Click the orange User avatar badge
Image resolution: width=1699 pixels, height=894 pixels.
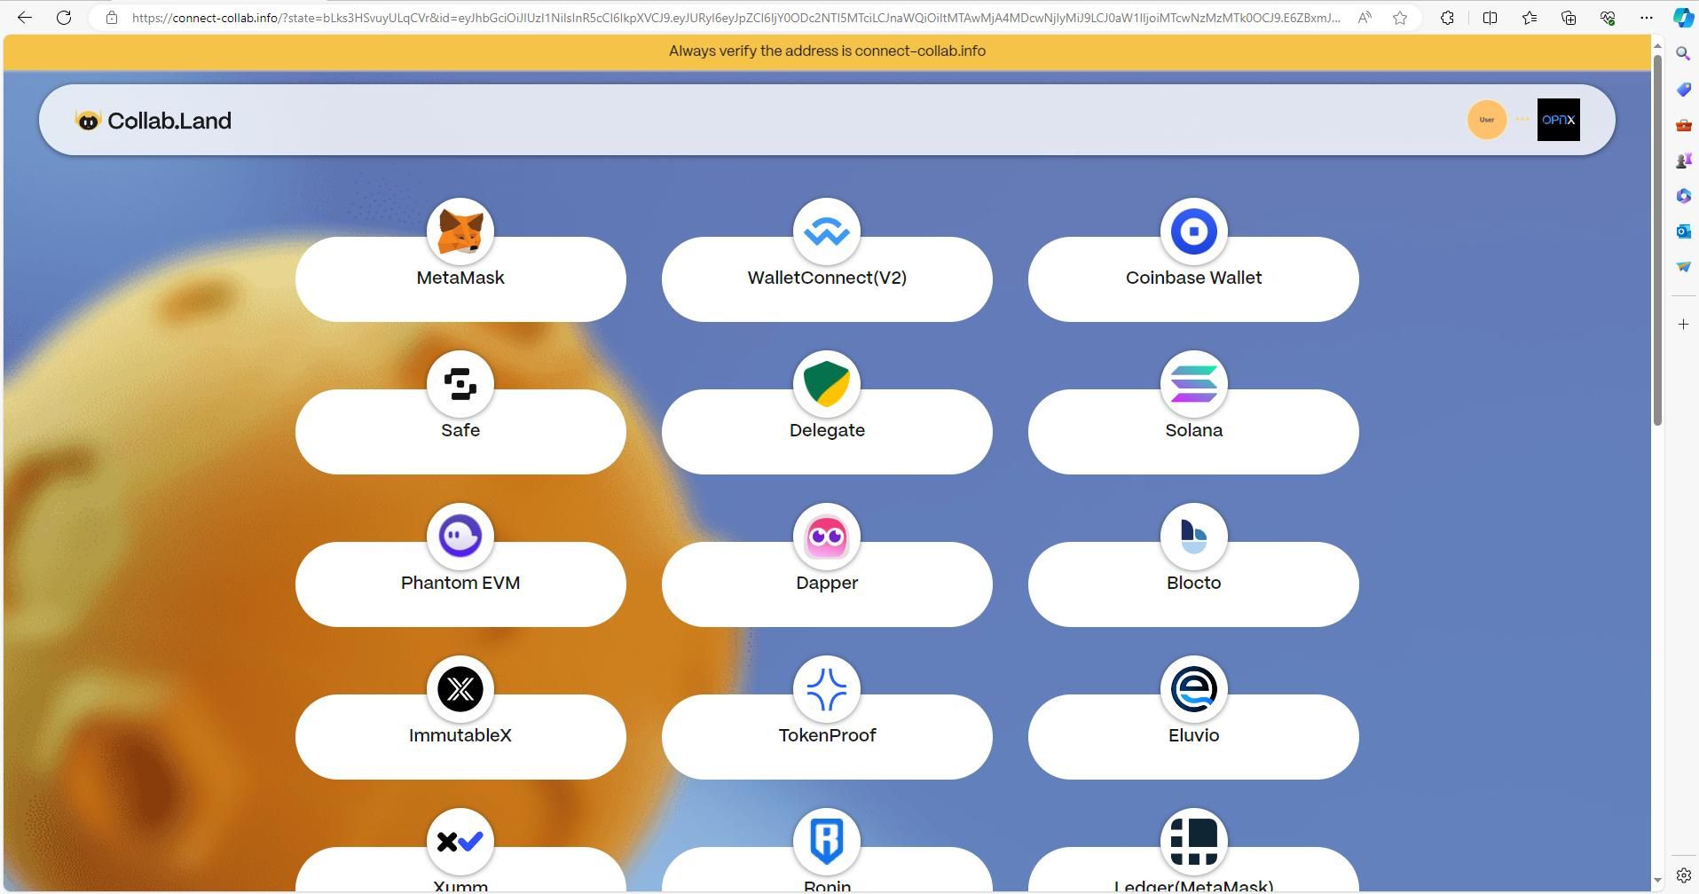(x=1487, y=120)
